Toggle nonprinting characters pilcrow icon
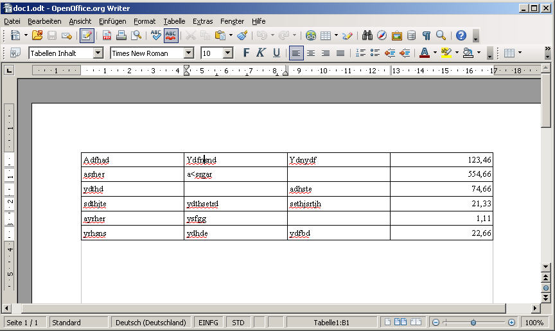555x331 pixels. pyautogui.click(x=426, y=35)
